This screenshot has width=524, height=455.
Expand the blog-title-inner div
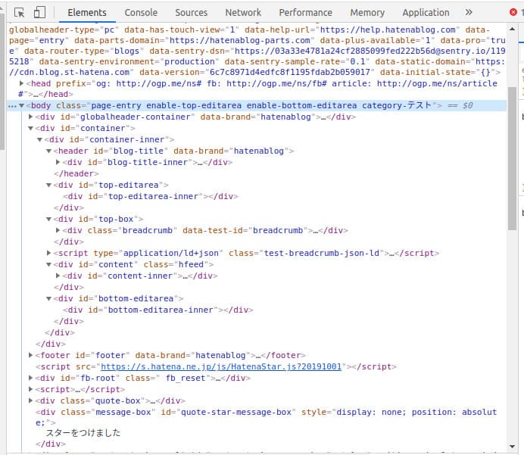[x=58, y=162]
